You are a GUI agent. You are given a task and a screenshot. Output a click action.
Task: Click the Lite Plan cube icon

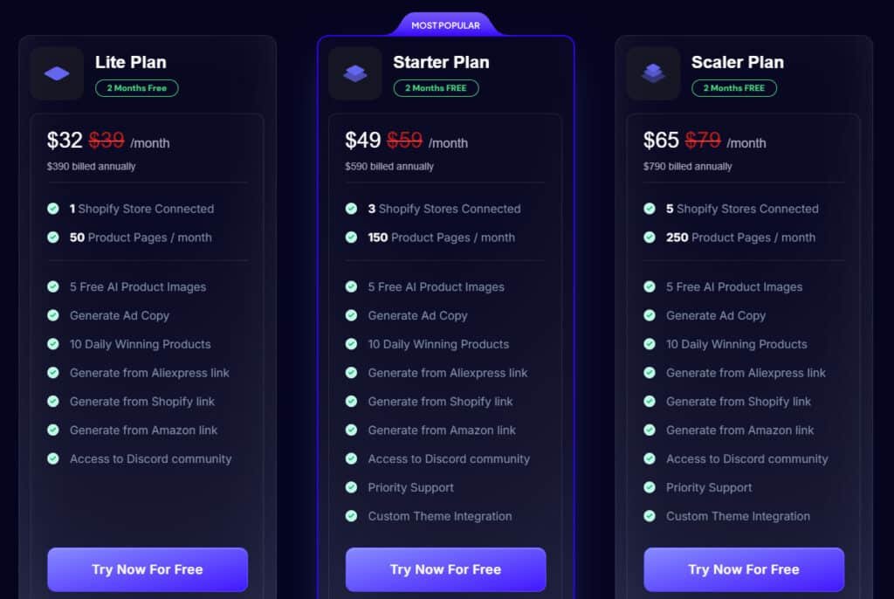56,73
